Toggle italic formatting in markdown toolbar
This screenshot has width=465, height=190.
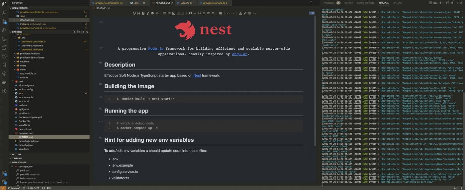[148, 13]
